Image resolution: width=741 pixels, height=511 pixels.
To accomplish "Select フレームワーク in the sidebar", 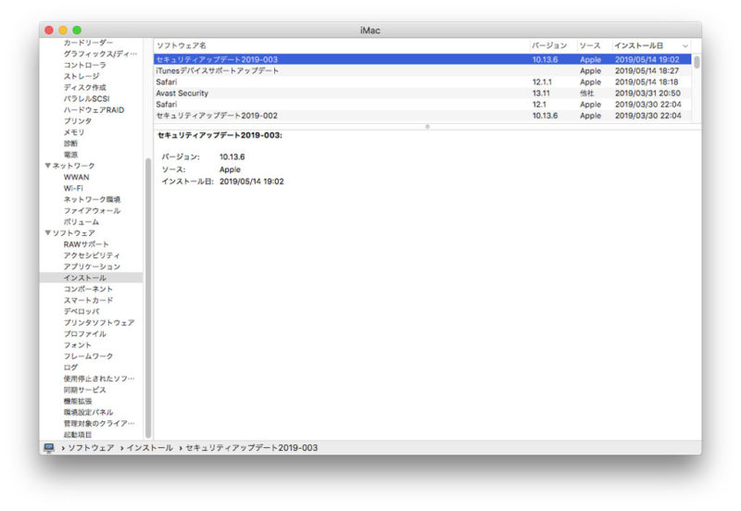I will [88, 356].
